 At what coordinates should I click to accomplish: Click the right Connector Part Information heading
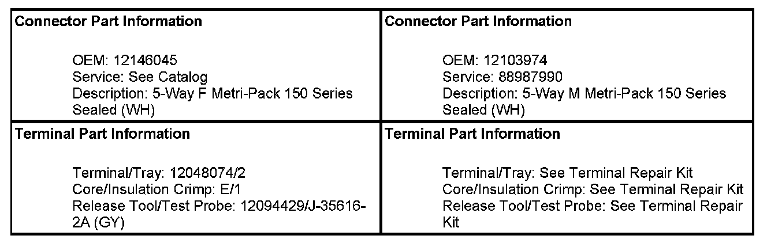click(x=478, y=22)
